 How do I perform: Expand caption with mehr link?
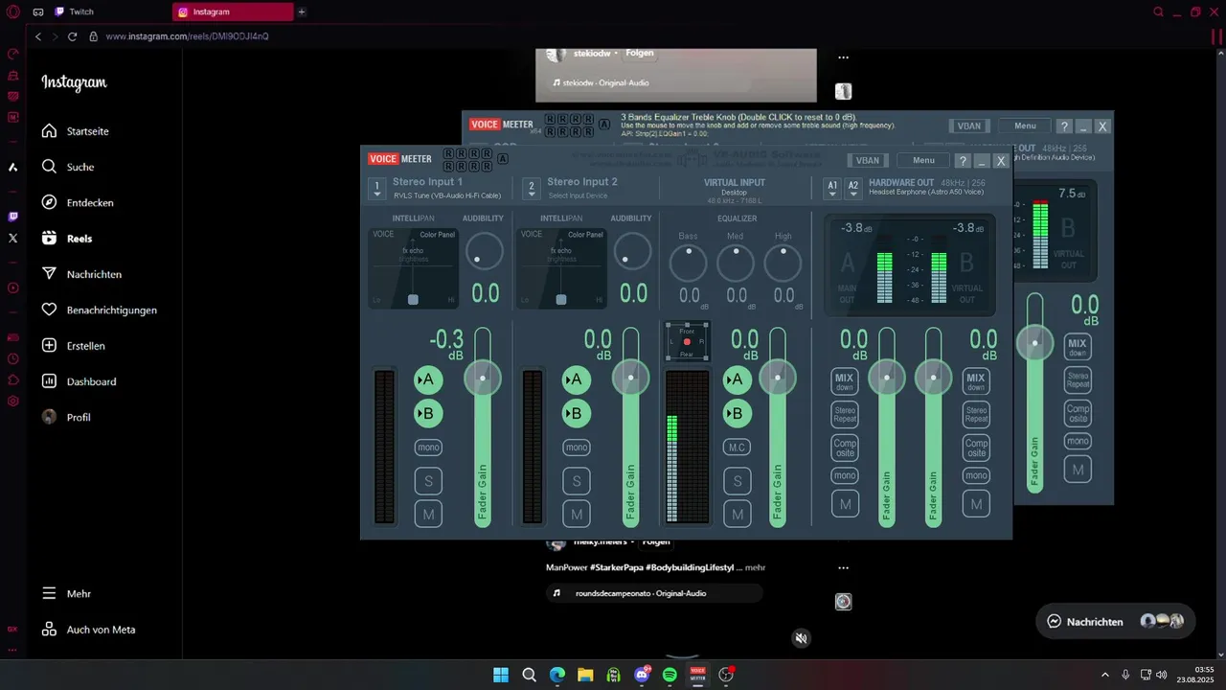[755, 567]
